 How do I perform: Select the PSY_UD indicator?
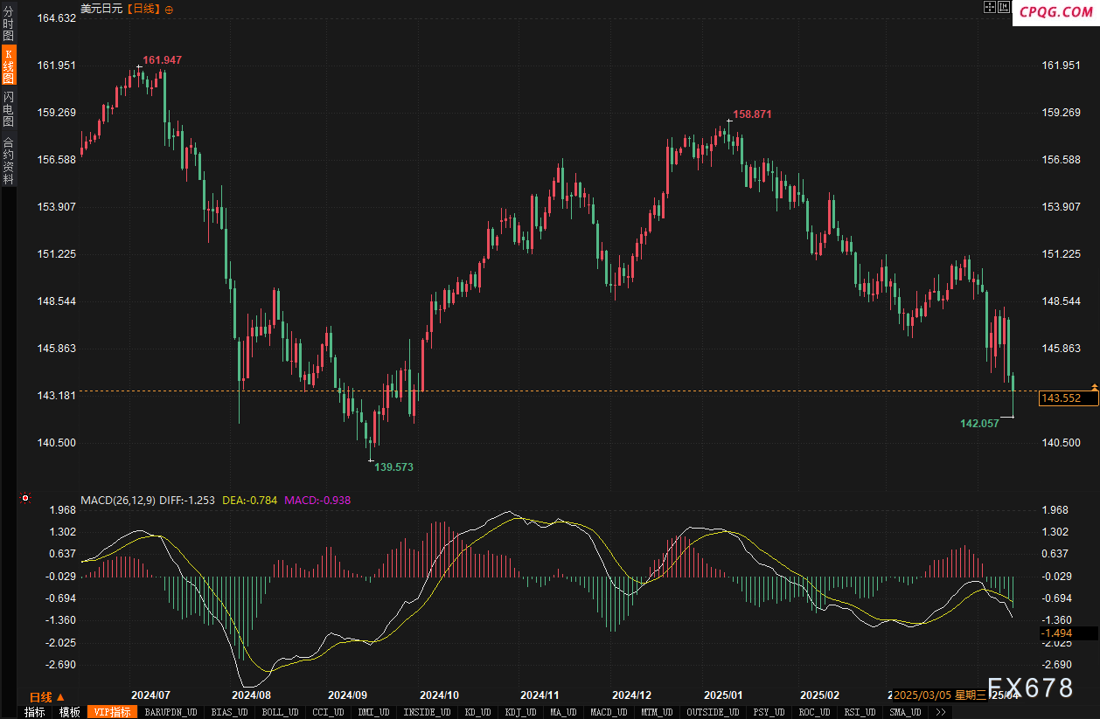(x=770, y=712)
